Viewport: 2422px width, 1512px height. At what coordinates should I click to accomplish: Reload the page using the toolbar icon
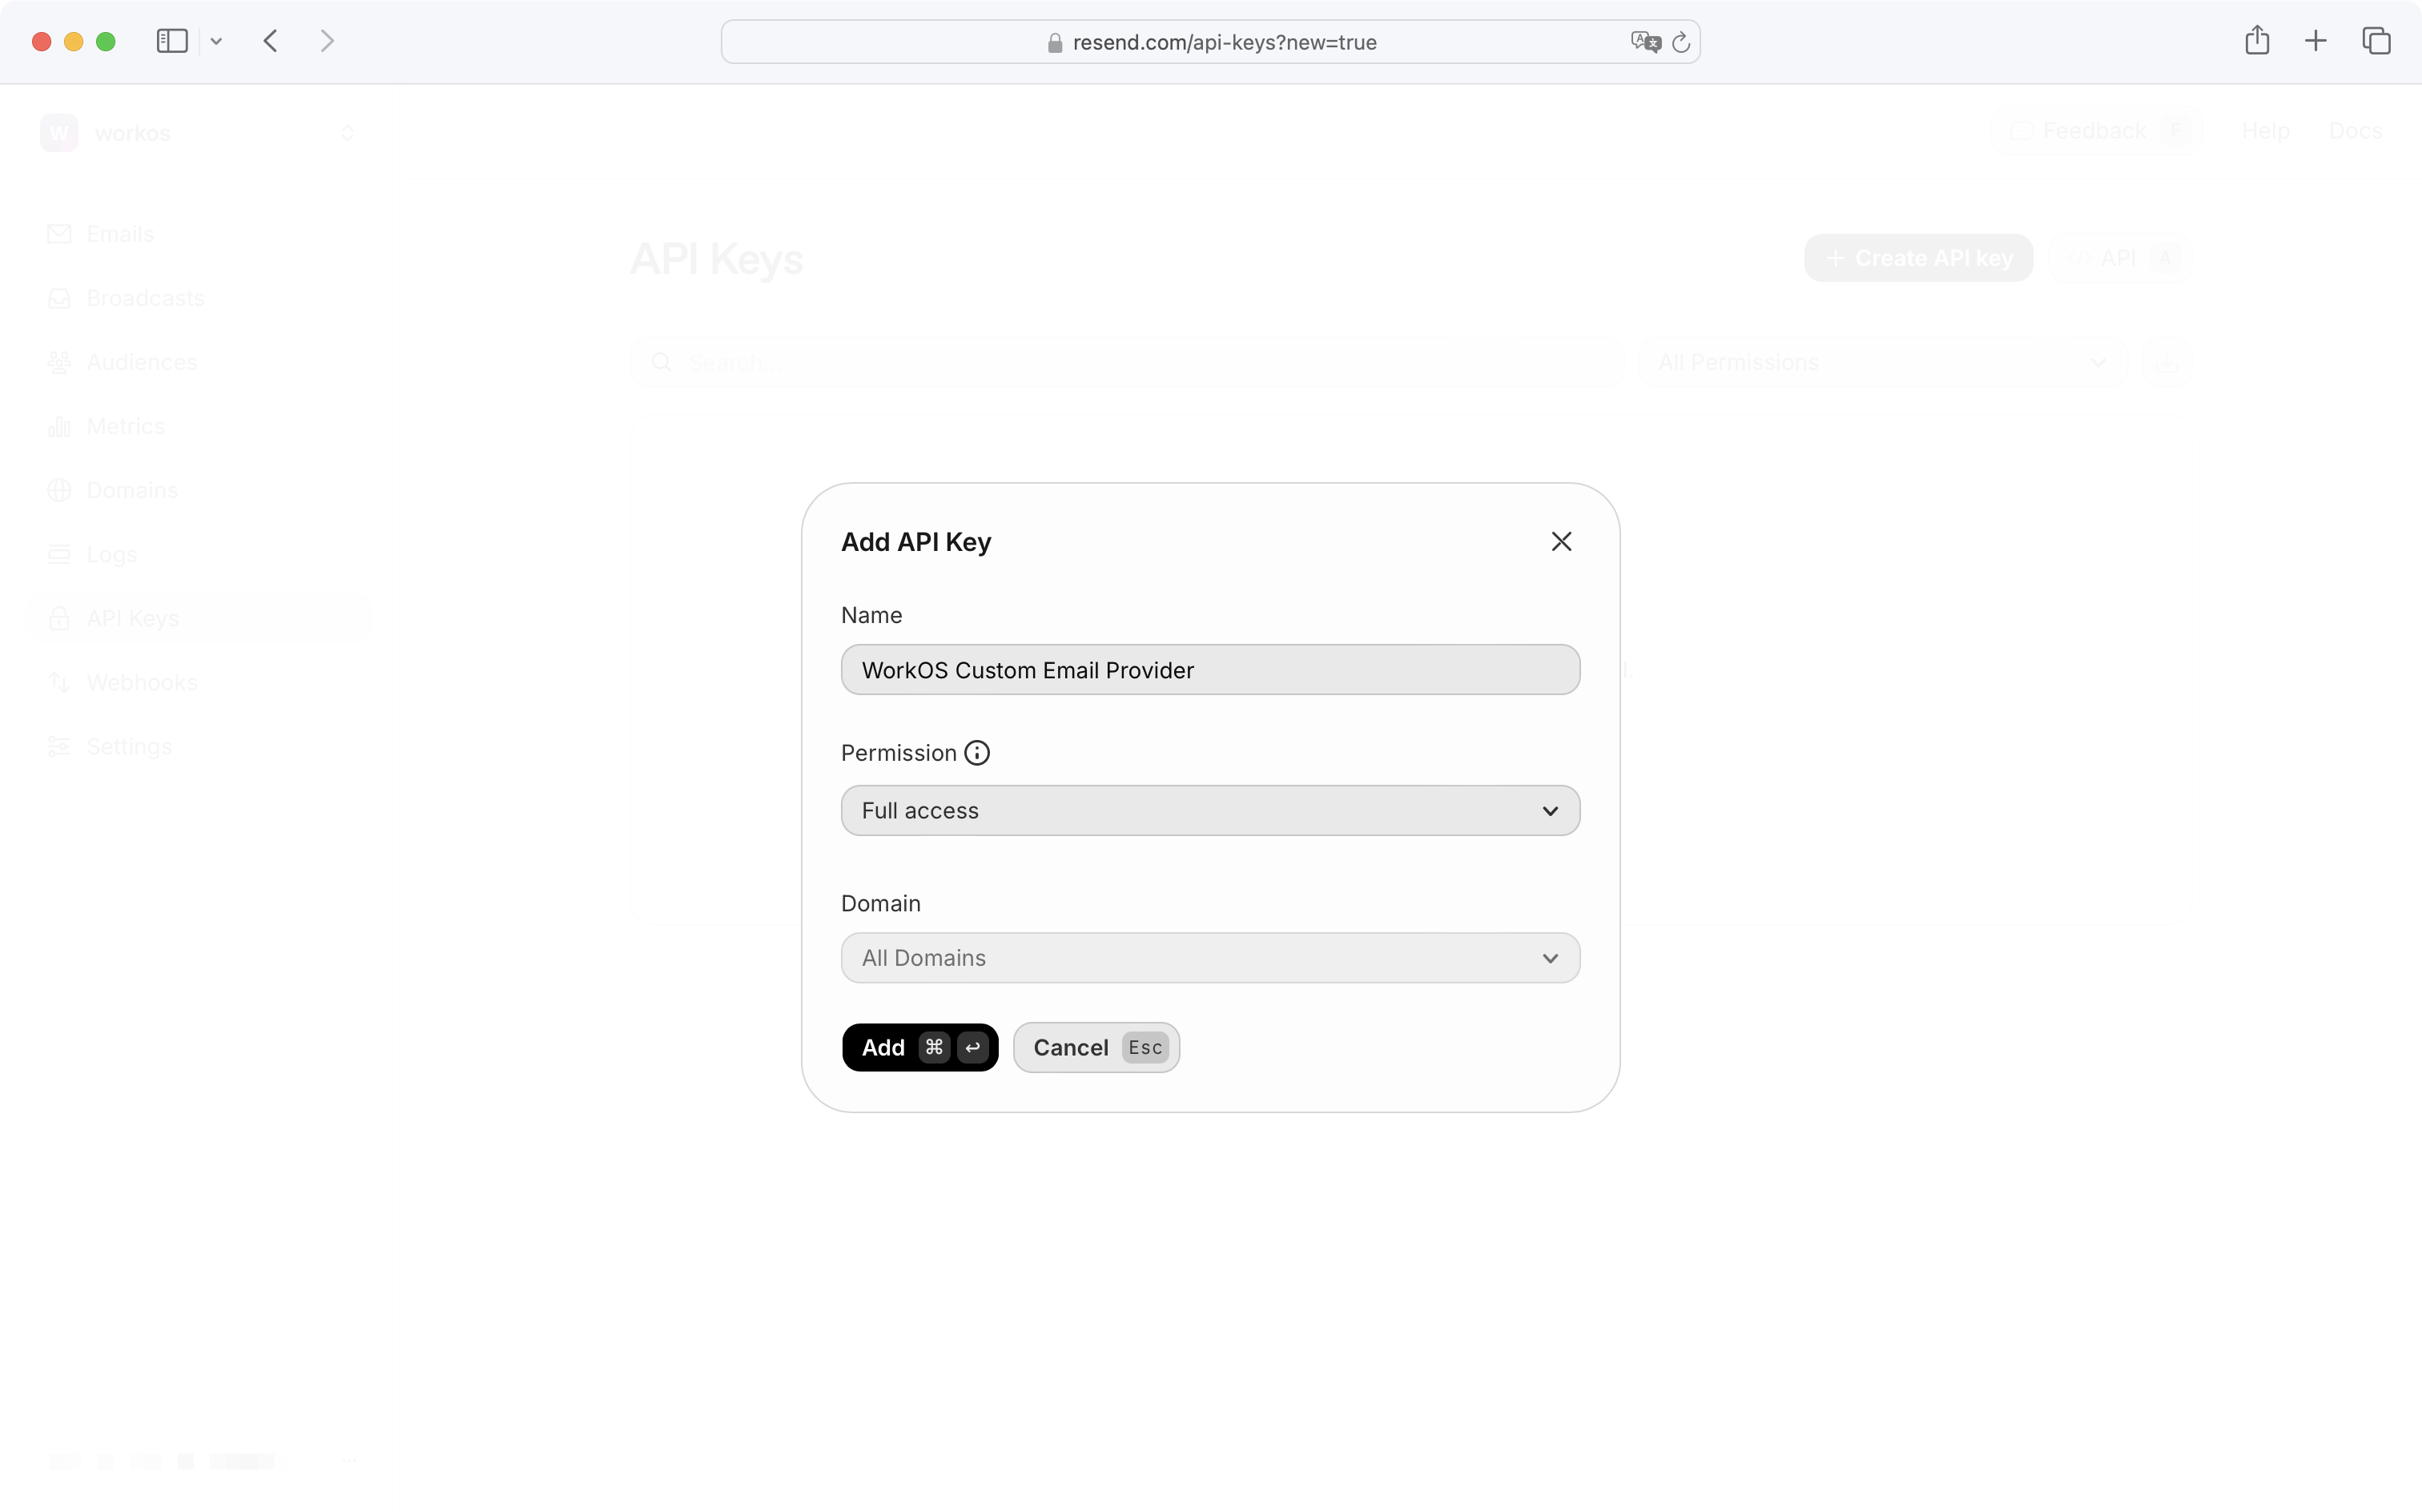click(1681, 41)
